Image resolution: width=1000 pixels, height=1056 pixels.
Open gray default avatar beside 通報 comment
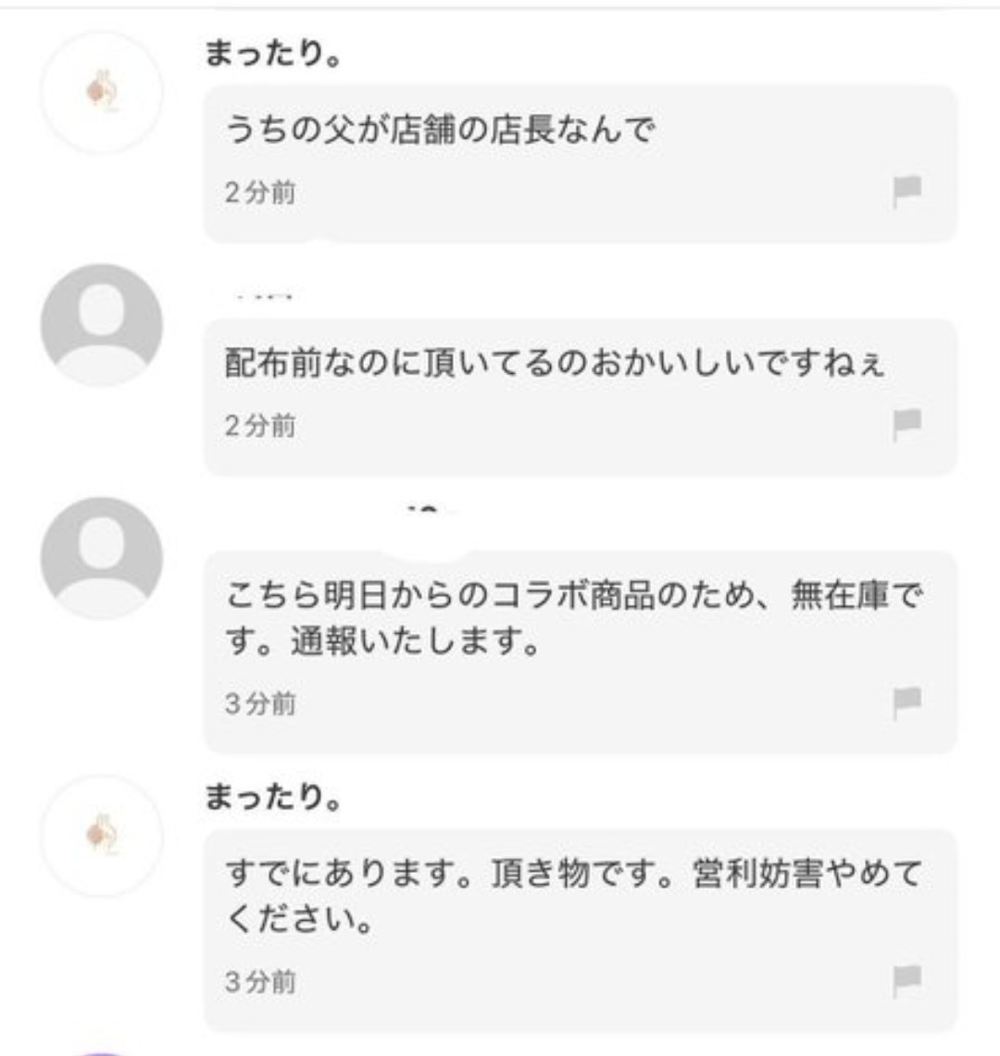point(102,558)
